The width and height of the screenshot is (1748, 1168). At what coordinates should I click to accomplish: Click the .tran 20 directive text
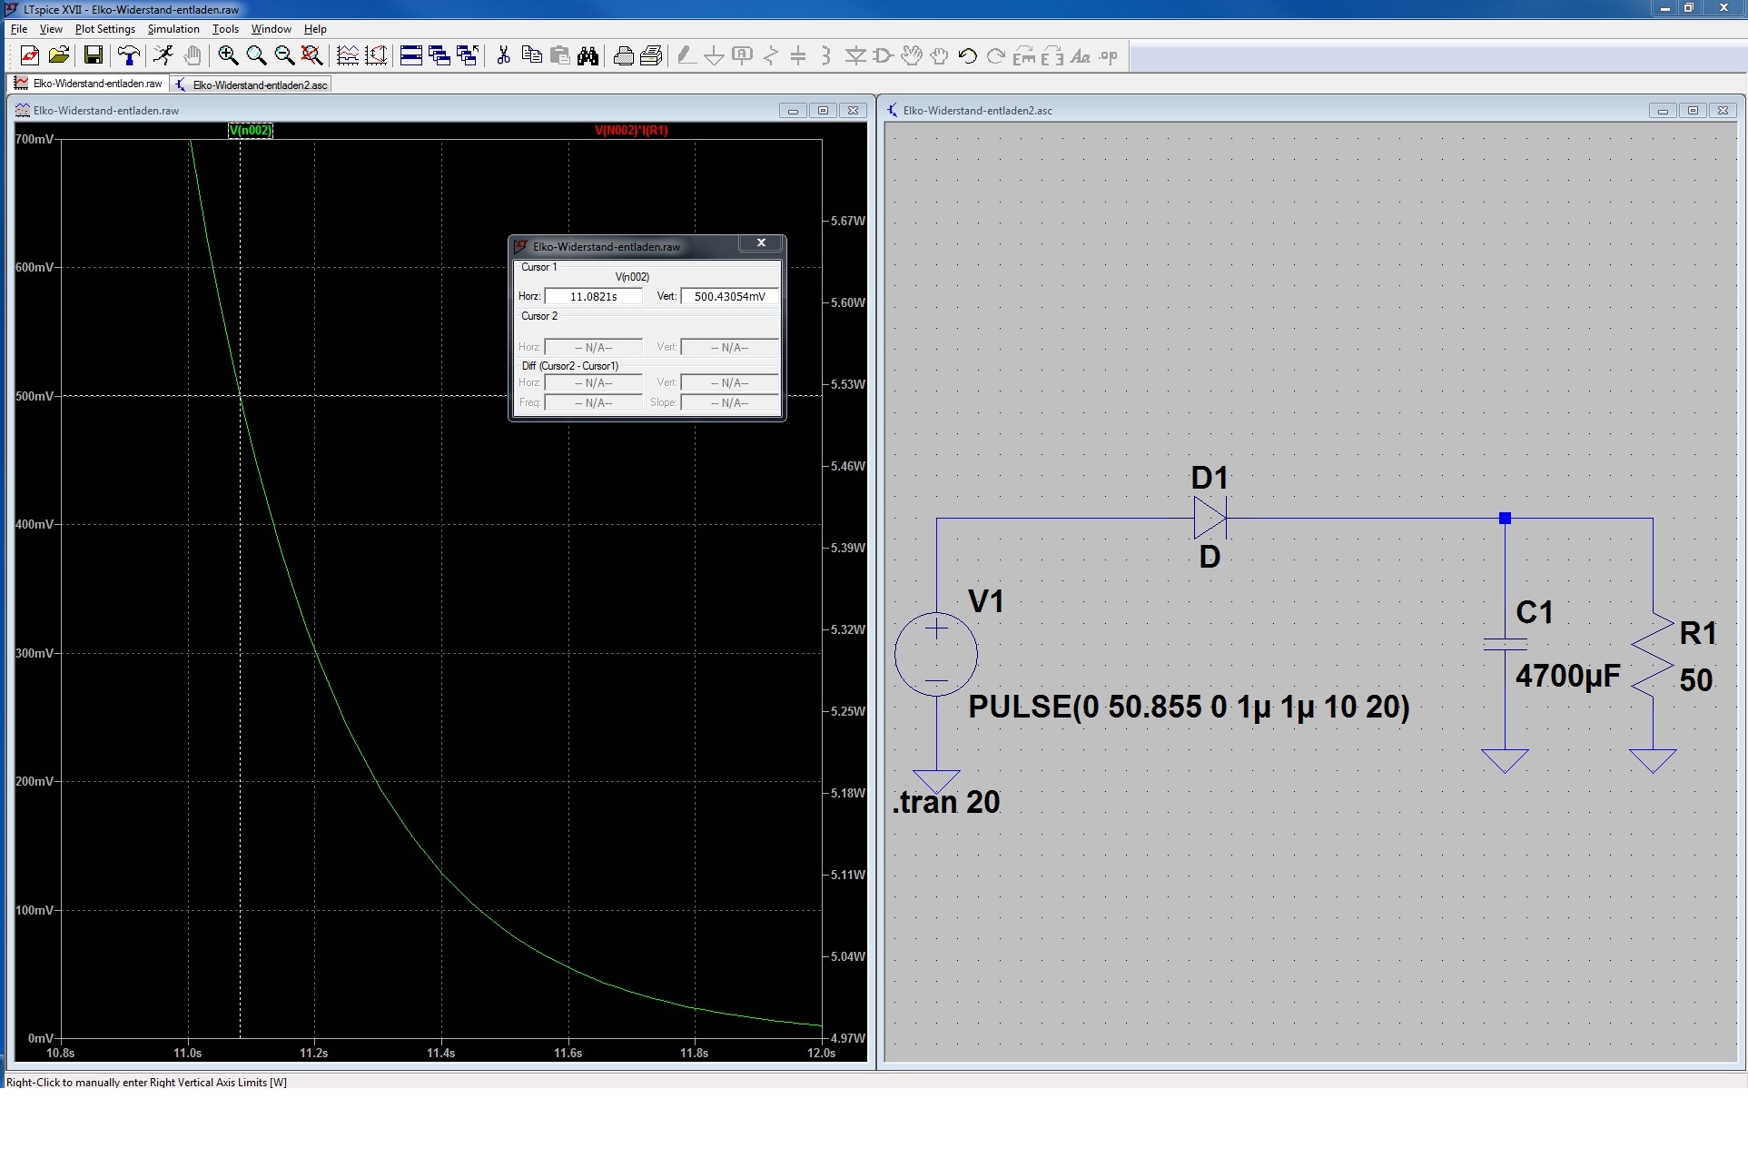[946, 802]
